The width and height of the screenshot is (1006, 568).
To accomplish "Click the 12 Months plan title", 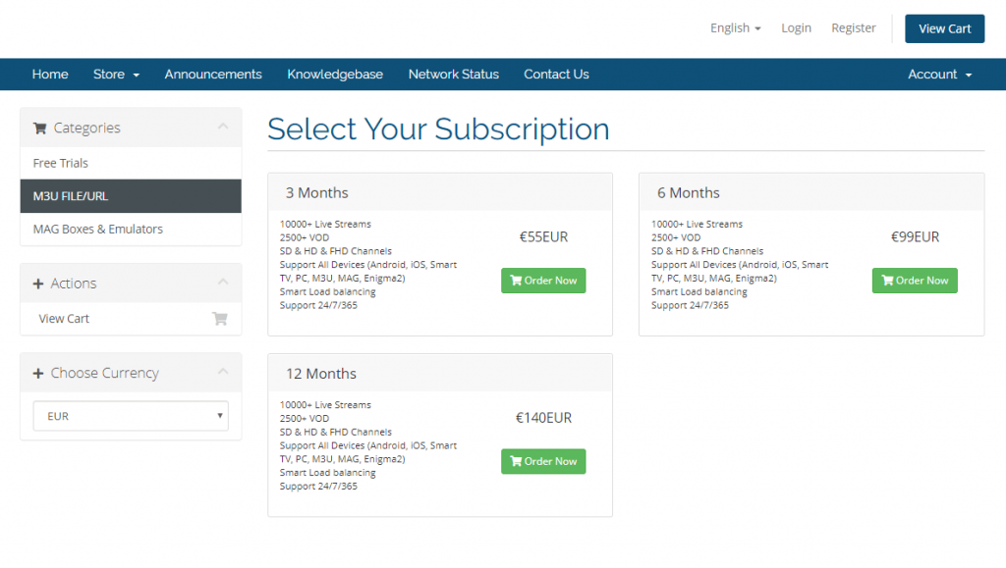I will pos(321,374).
